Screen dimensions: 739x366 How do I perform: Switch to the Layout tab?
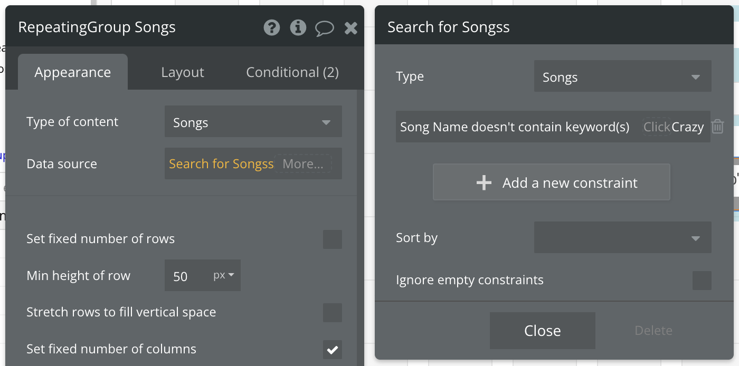click(x=183, y=72)
